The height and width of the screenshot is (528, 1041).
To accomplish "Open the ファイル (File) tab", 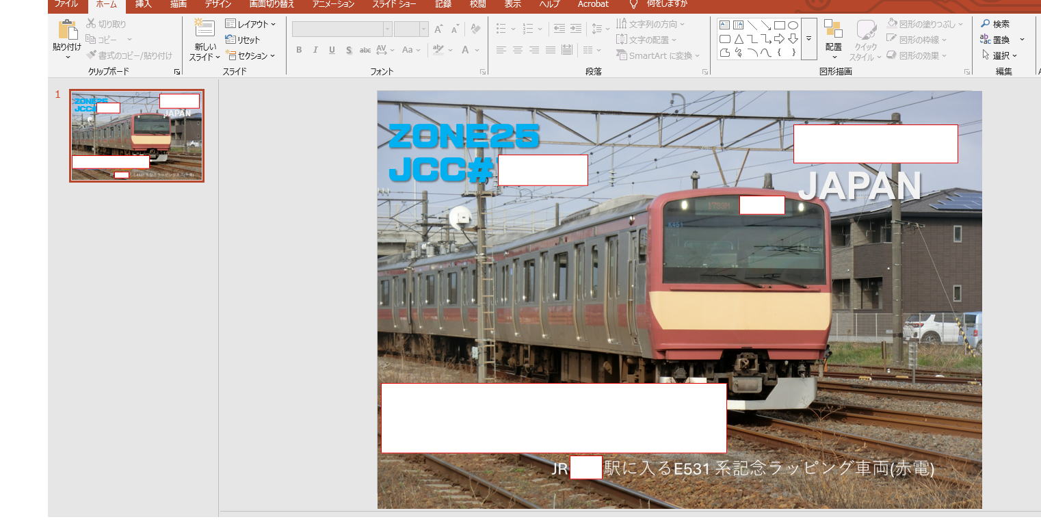I will click(66, 4).
